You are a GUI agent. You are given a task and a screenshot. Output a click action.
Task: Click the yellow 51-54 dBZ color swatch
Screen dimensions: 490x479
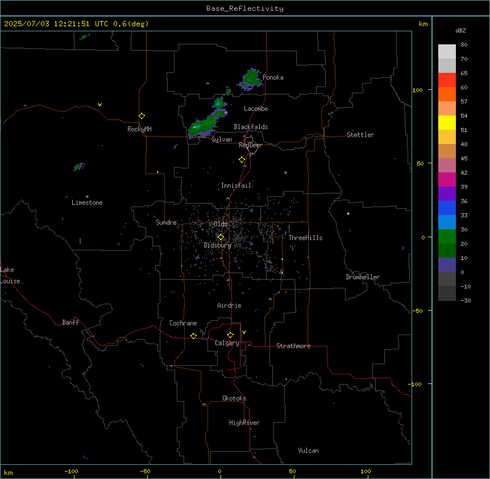pyautogui.click(x=447, y=122)
